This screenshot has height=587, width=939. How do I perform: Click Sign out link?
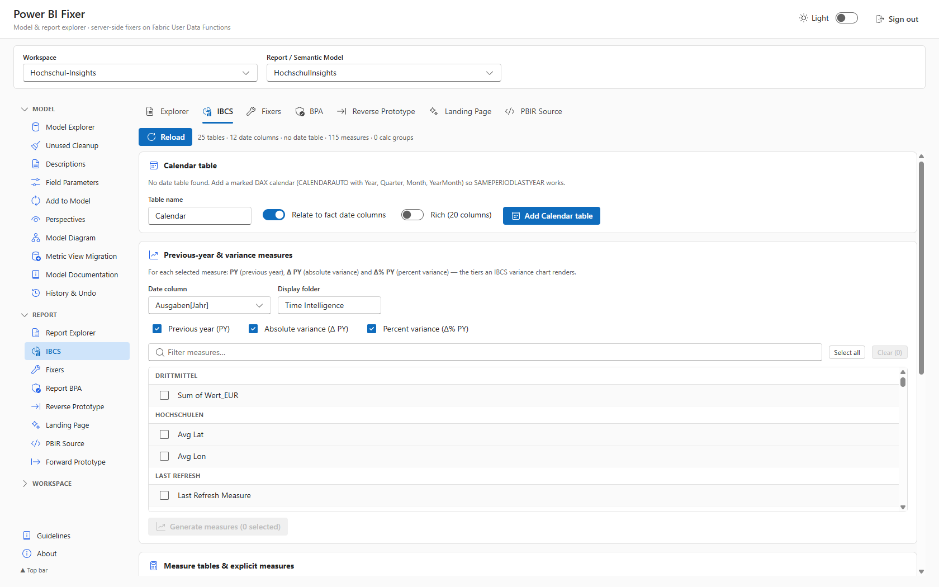point(897,19)
